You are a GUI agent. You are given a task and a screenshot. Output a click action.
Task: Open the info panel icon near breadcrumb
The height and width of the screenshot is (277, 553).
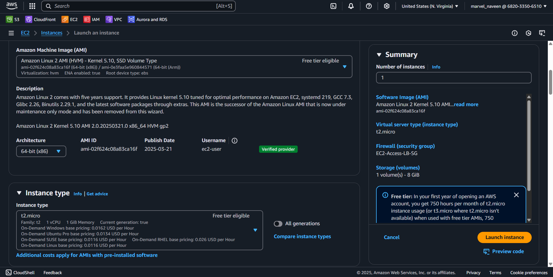coord(515,33)
